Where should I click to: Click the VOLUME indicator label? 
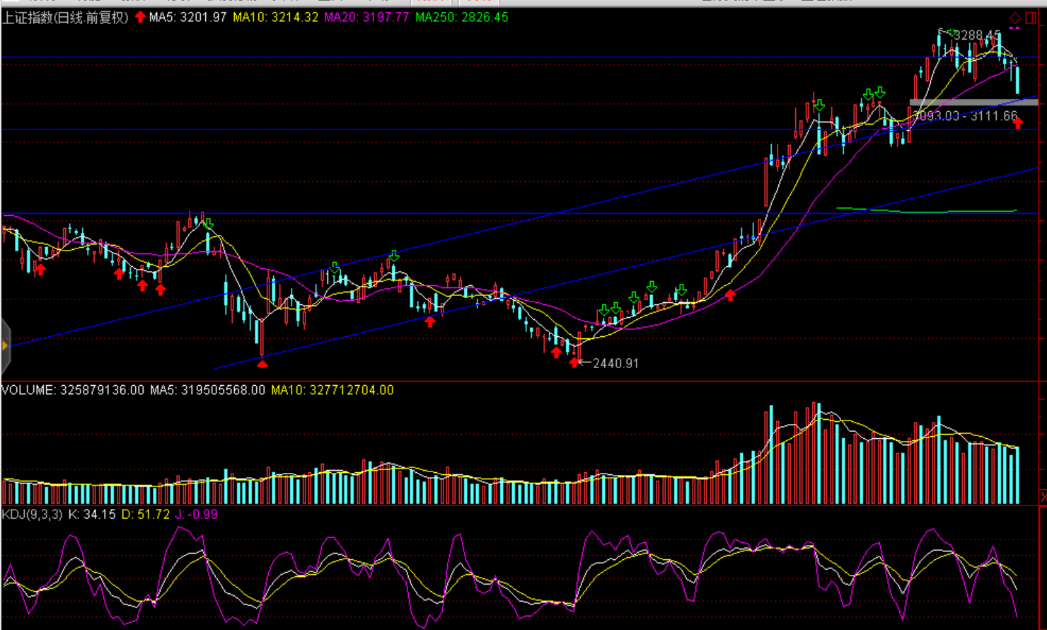(28, 390)
